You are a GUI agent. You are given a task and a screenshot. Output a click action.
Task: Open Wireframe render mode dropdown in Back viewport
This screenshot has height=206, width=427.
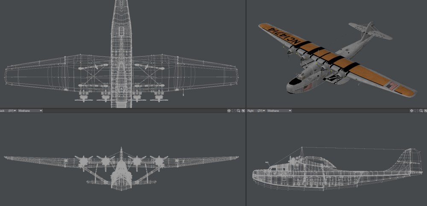click(30, 111)
